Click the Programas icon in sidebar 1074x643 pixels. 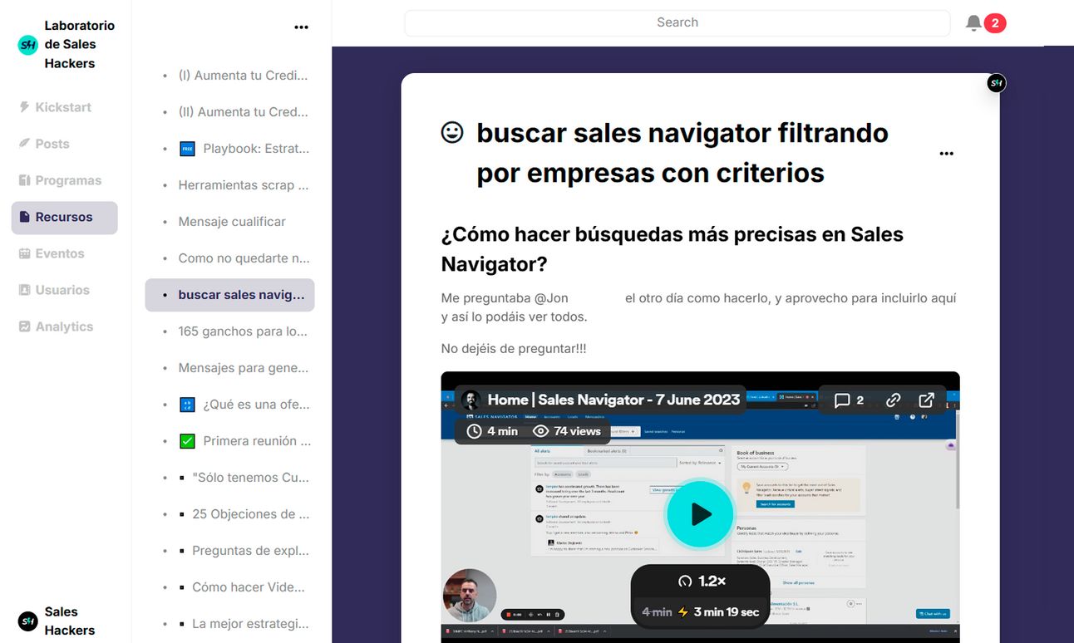pyautogui.click(x=24, y=180)
